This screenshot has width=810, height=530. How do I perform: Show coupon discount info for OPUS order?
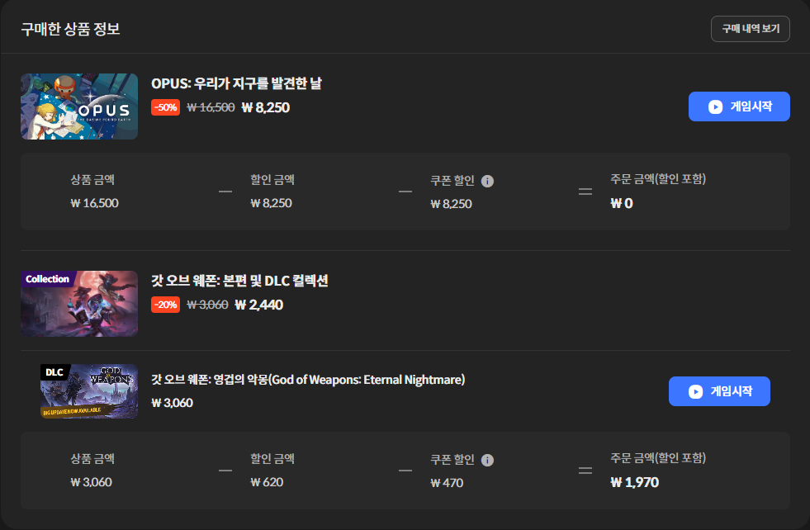pos(487,182)
